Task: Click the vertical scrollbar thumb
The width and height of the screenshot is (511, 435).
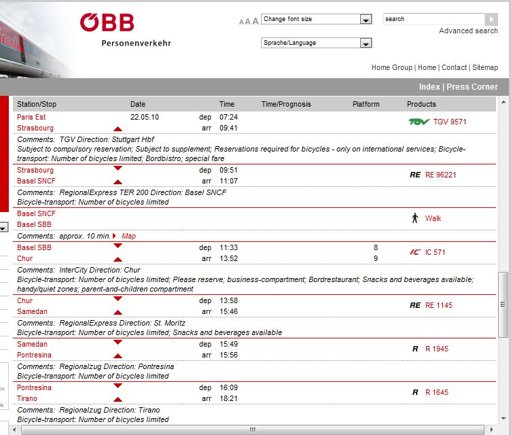Action: coord(503,304)
